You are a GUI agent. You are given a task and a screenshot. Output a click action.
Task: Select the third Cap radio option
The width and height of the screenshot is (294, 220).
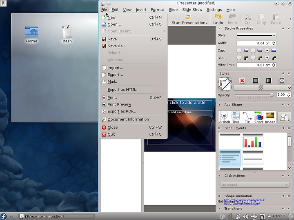[x=267, y=51]
